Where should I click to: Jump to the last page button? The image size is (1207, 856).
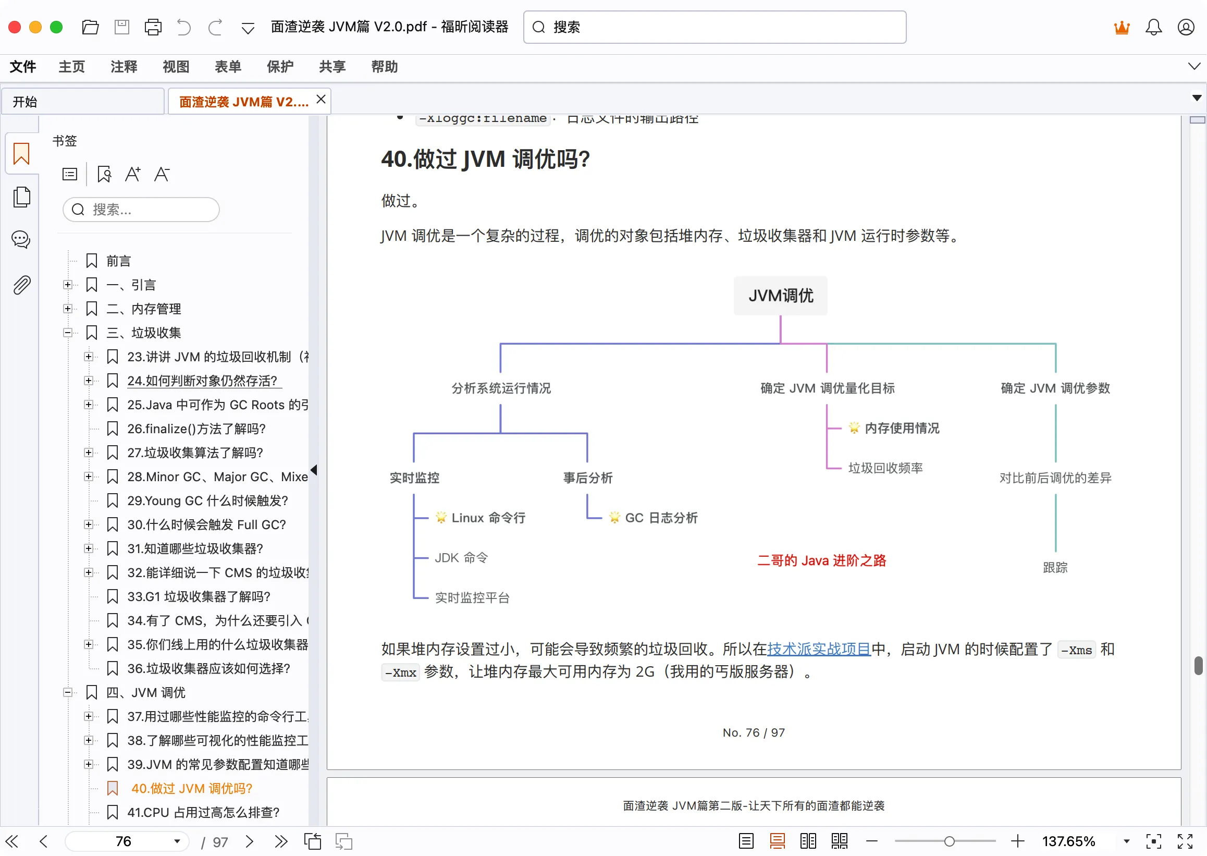pos(281,841)
